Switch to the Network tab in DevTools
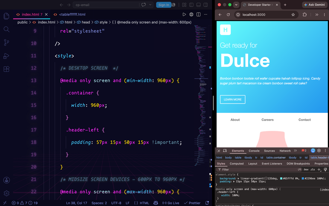This screenshot has width=329, height=206. [285, 151]
